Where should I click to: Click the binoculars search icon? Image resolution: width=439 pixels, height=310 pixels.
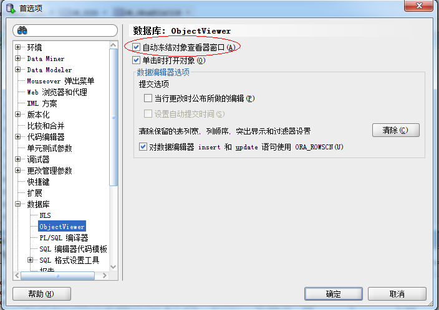[x=22, y=30]
